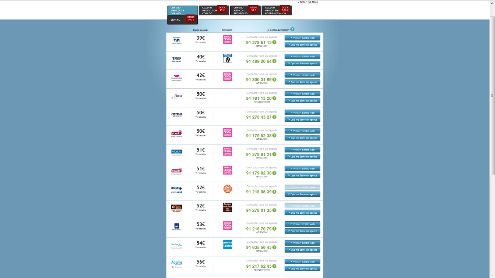Click the Regalo promotion badge in the Aegon row

click(x=228, y=58)
